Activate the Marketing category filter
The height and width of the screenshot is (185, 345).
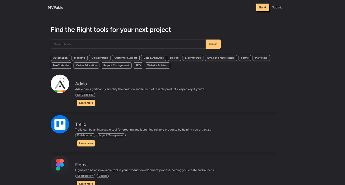point(261,58)
